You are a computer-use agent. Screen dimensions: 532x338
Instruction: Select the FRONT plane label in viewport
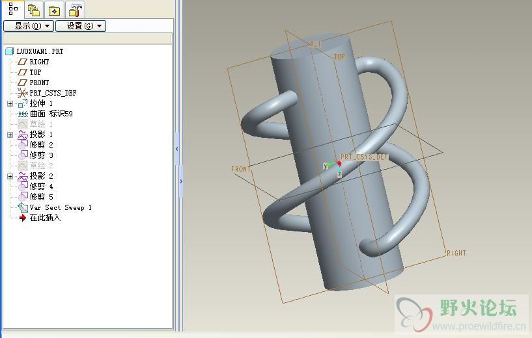click(241, 169)
